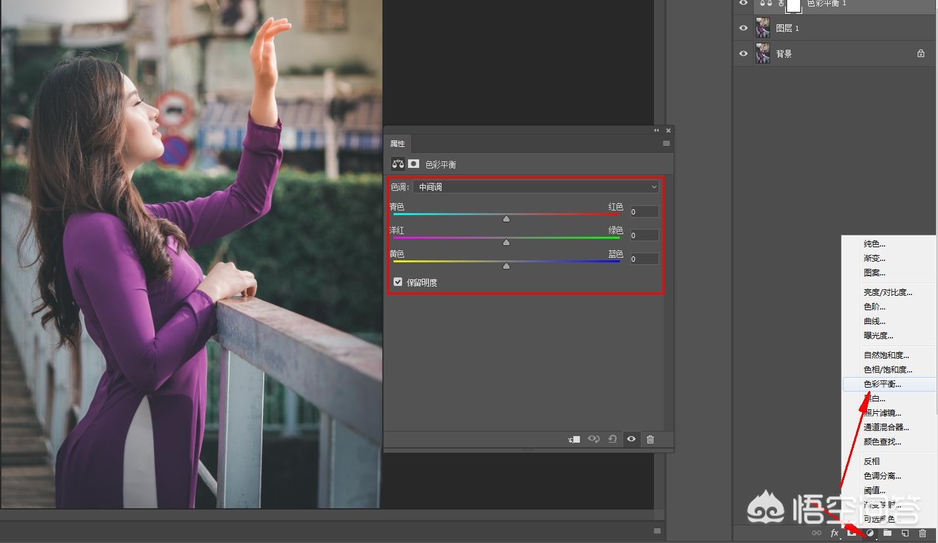Click the Layers panel trash icon
This screenshot has height=543, width=938.
923,533
